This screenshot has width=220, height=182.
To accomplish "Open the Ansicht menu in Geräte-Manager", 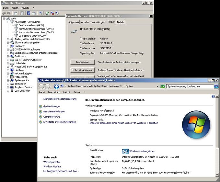I will click(25, 8).
